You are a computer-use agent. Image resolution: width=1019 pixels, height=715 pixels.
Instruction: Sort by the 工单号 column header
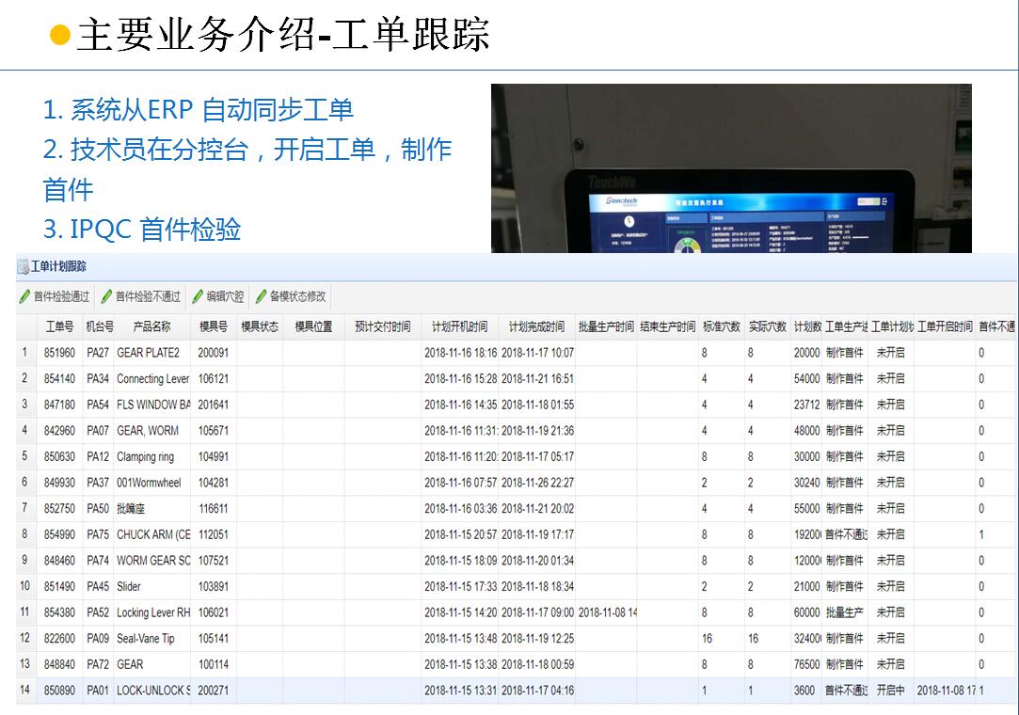click(x=59, y=327)
